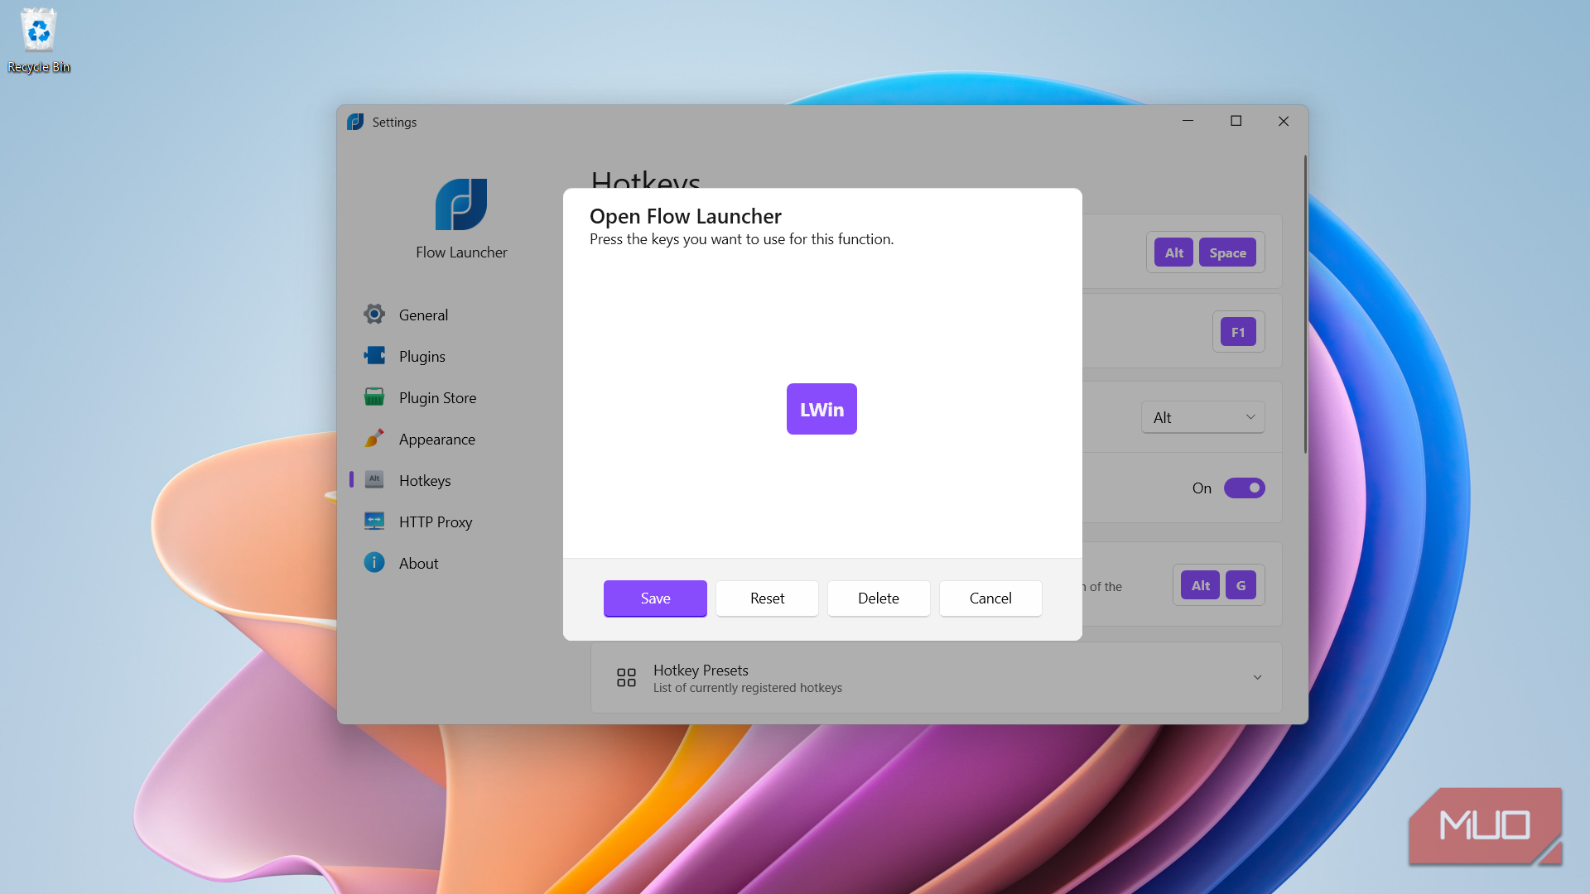Click the Hotkey Presets grid icon

(x=626, y=678)
